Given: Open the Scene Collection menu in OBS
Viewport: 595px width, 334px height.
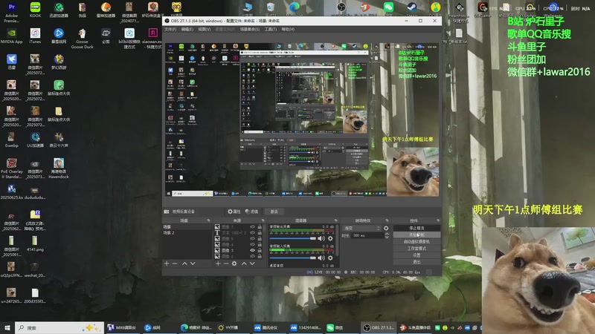Looking at the screenshot, I should [250, 29].
